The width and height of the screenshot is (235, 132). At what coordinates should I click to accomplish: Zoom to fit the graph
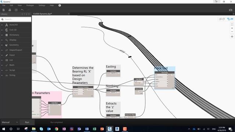coord(232,25)
